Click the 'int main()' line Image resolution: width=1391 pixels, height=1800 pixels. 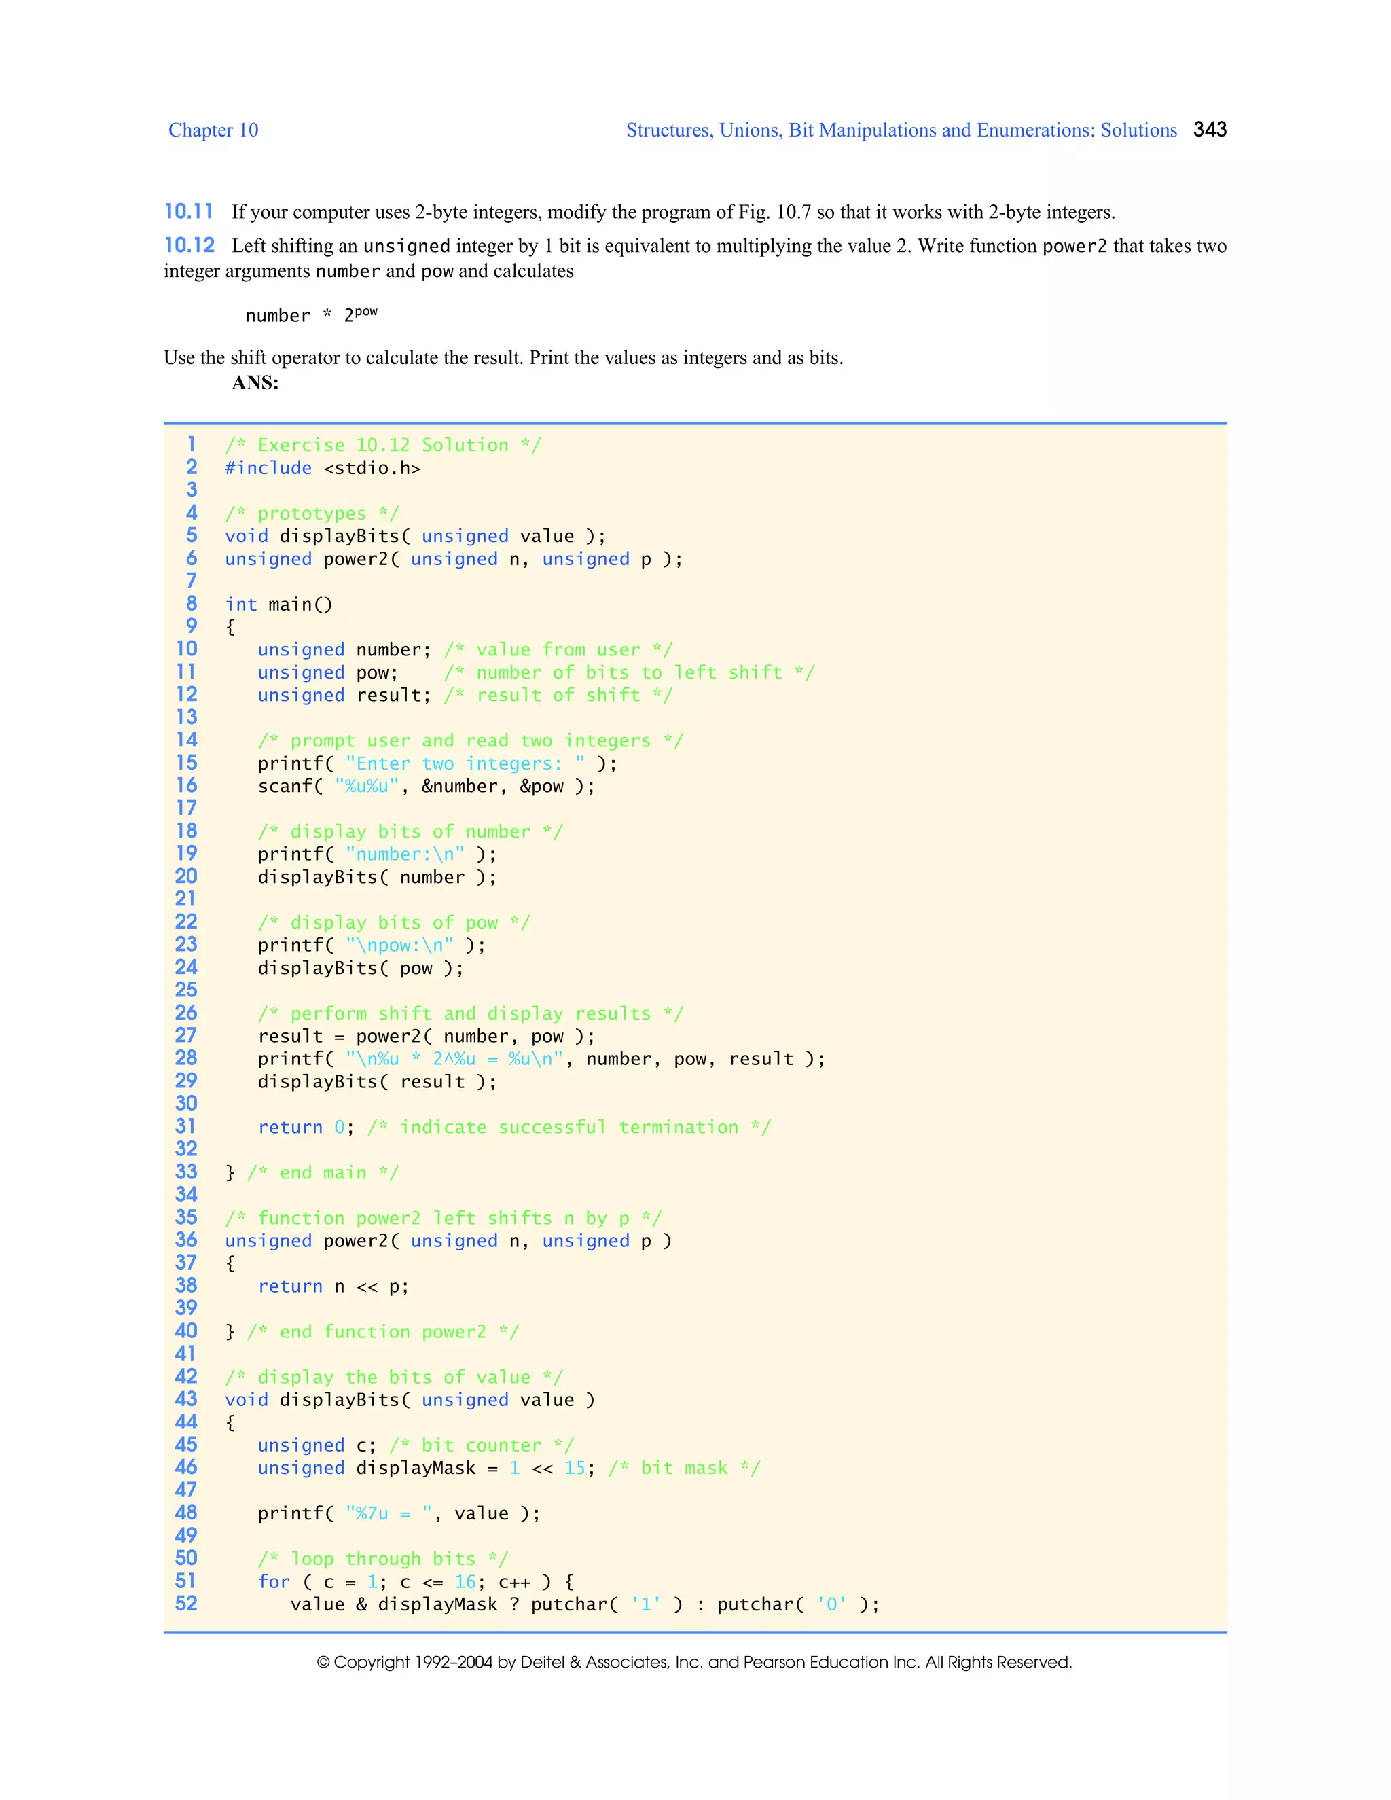coord(278,605)
